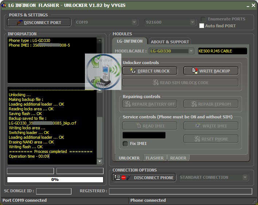Close the flasher window
258x205 pixels.
pos(254,5)
